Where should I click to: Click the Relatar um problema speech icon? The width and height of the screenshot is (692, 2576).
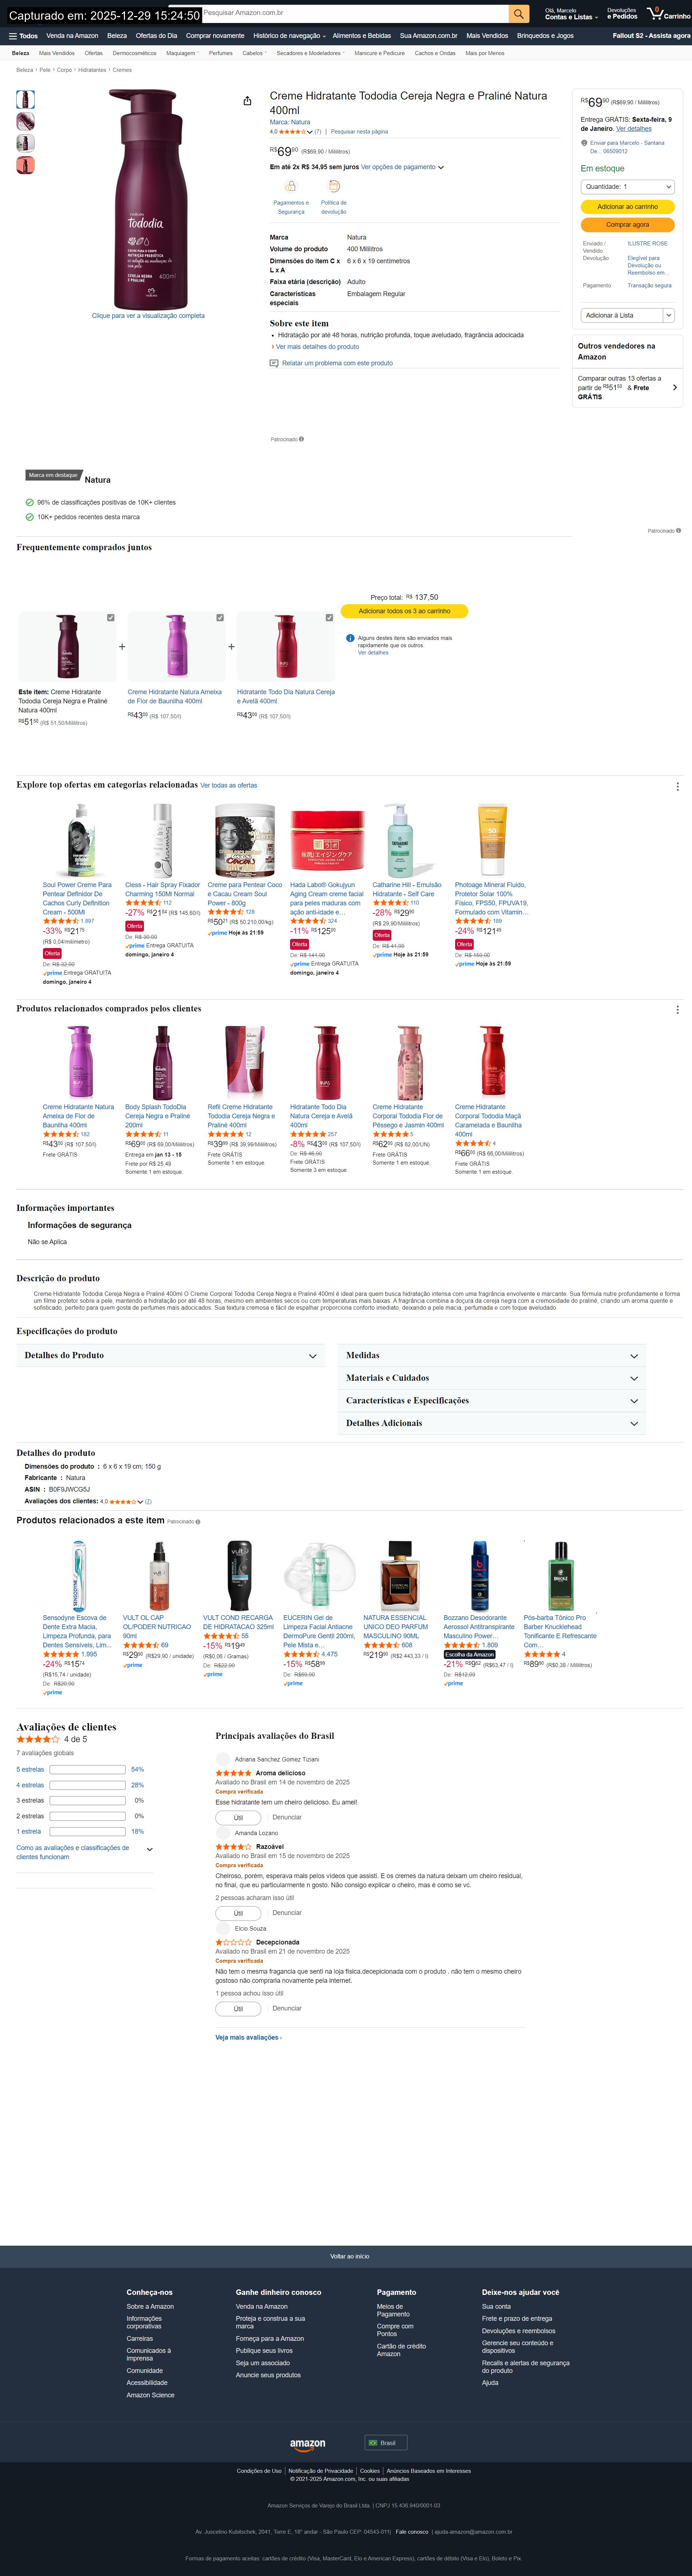274,363
